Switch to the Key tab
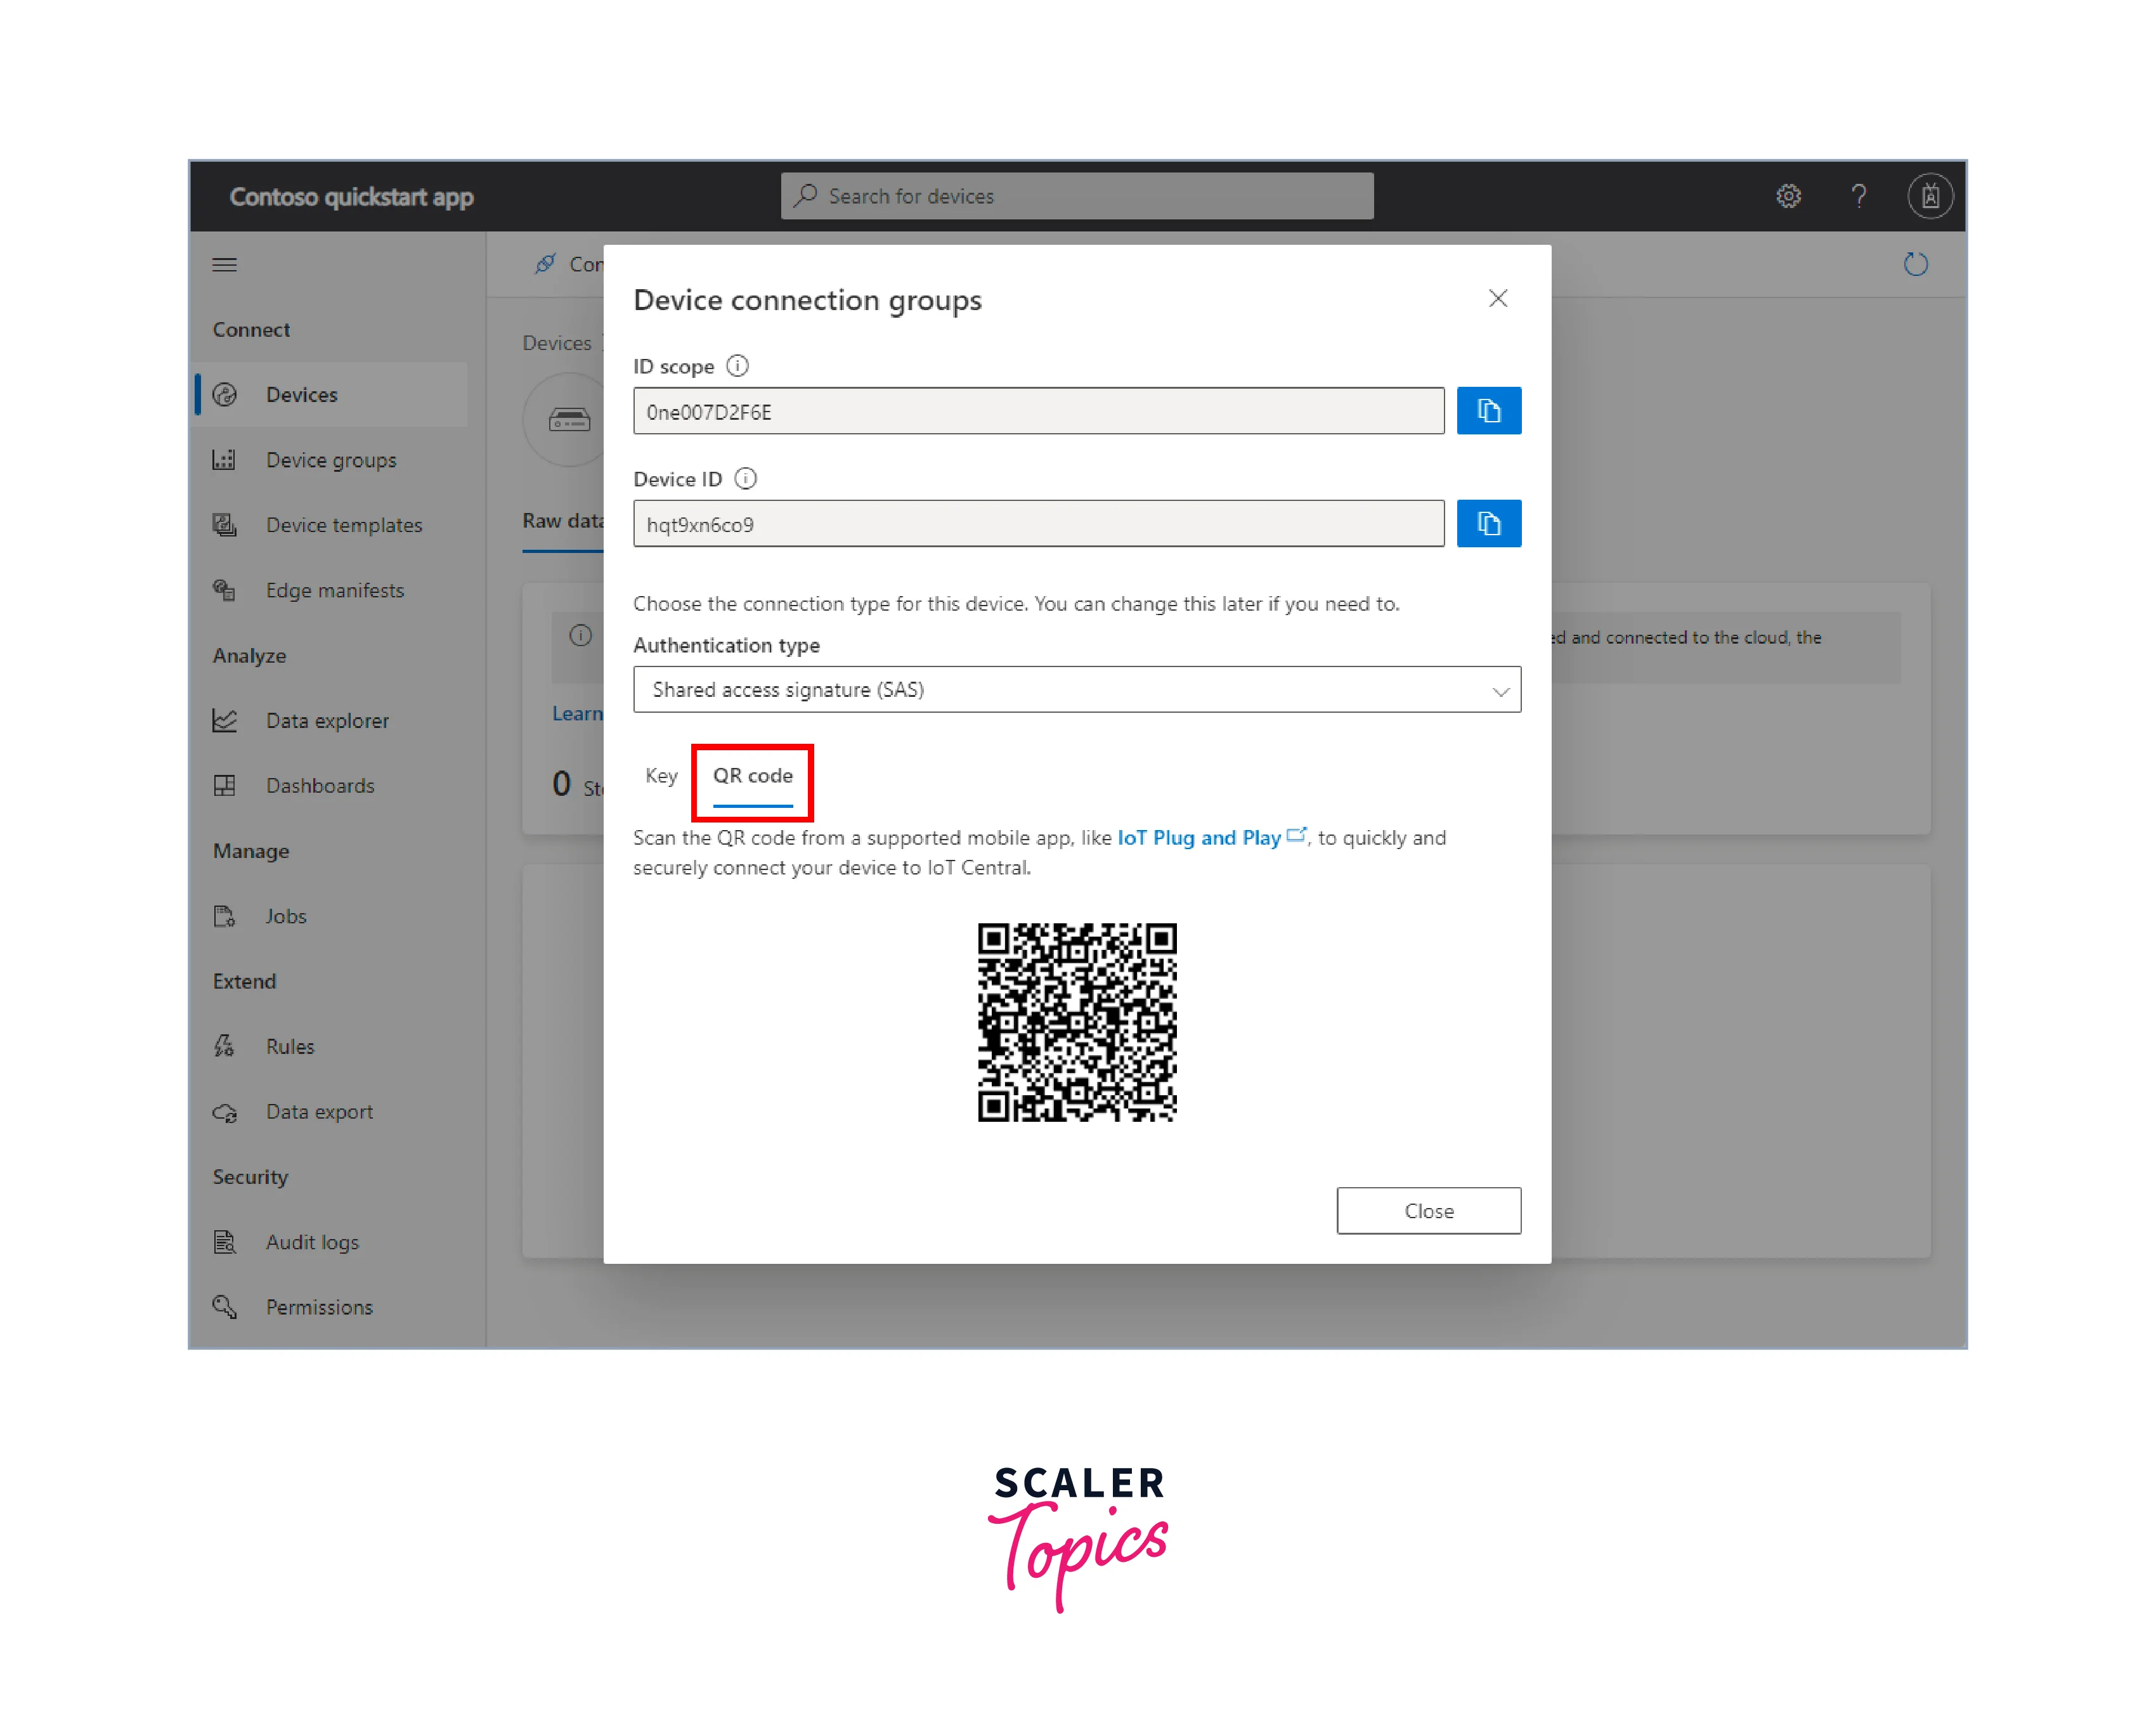2156x1735 pixels. (x=661, y=776)
